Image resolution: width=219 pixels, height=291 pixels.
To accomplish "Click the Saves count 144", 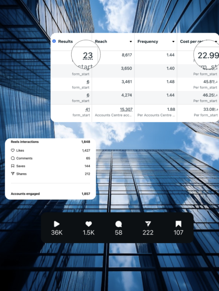I will coord(87,166).
